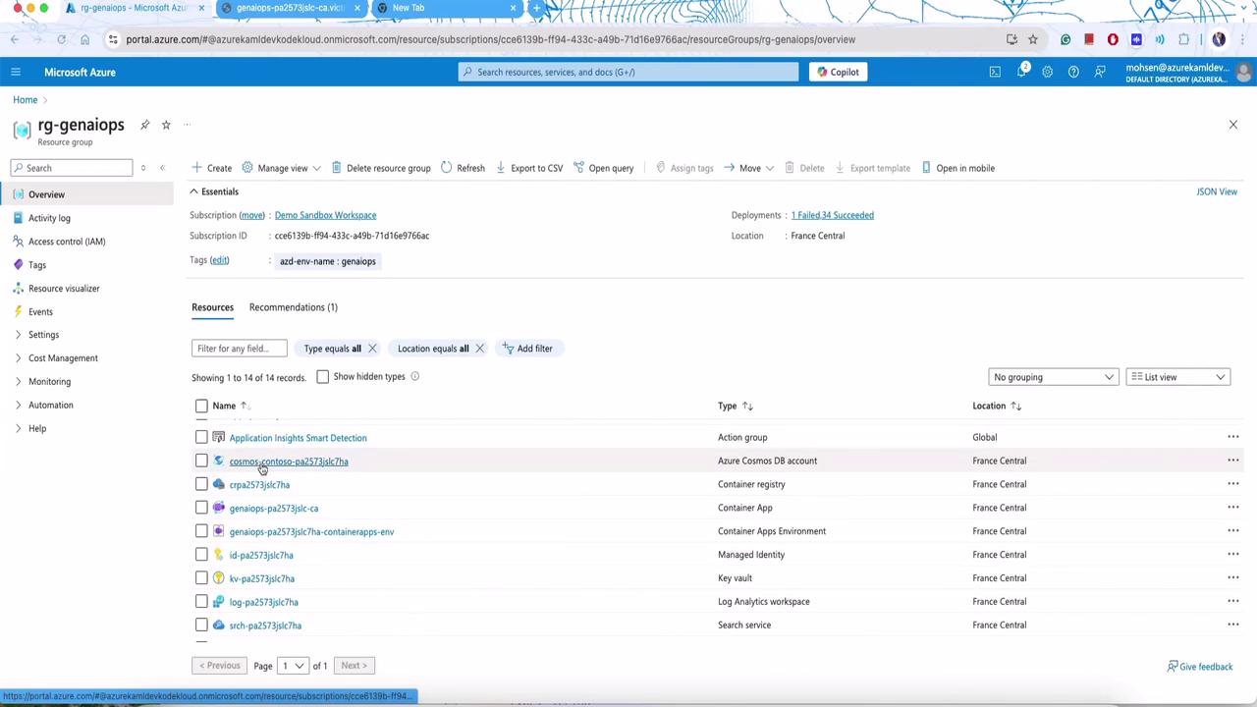This screenshot has height=707, width=1257.
Task: Check the cosmos-contoso row checkbox
Action: click(201, 461)
